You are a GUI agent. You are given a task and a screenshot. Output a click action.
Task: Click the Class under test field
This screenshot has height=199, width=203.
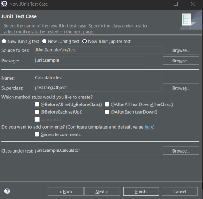click(98, 151)
